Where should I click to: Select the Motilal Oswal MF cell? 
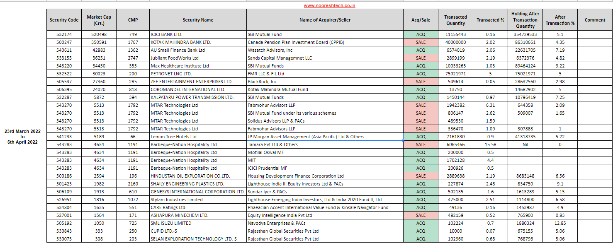pyautogui.click(x=325, y=152)
